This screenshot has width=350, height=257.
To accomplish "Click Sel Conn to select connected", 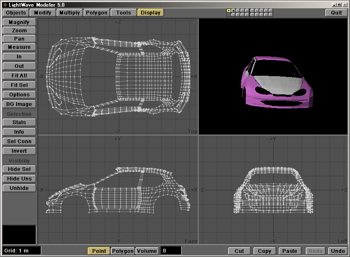I will 19,142.
